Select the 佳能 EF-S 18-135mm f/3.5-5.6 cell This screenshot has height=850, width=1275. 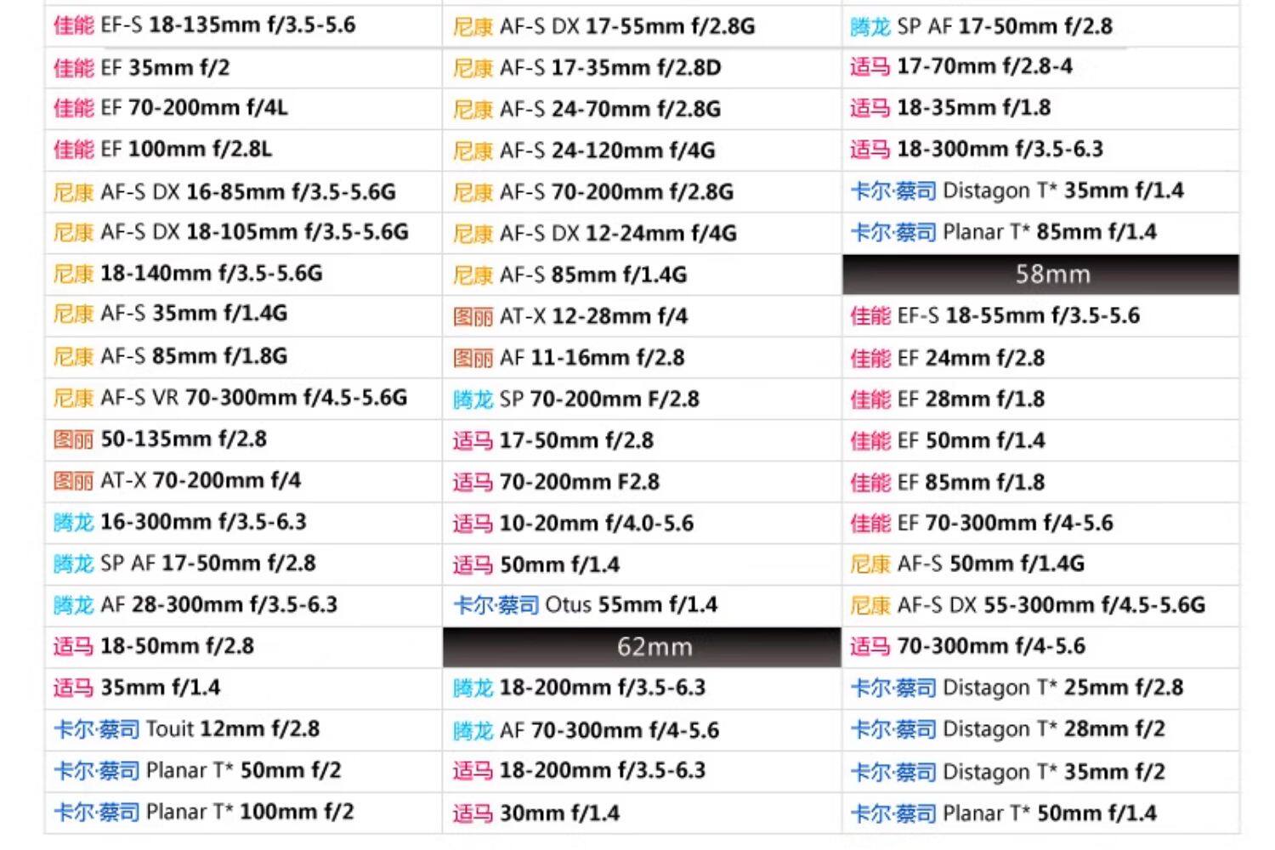tap(243, 26)
